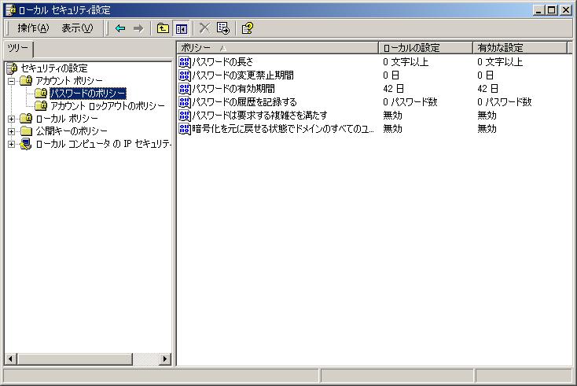Sort by the ポリシー column header

277,48
